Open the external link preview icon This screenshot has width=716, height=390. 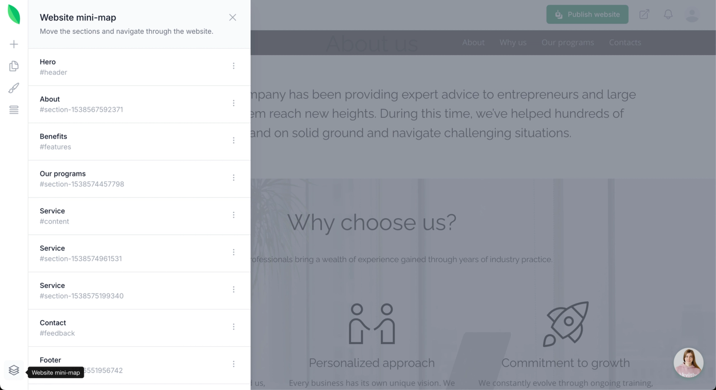click(x=644, y=15)
